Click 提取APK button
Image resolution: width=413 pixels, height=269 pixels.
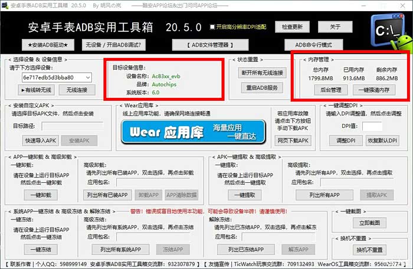[x=376, y=195]
